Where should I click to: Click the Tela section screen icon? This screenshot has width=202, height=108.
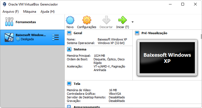pyautogui.click(x=69, y=84)
